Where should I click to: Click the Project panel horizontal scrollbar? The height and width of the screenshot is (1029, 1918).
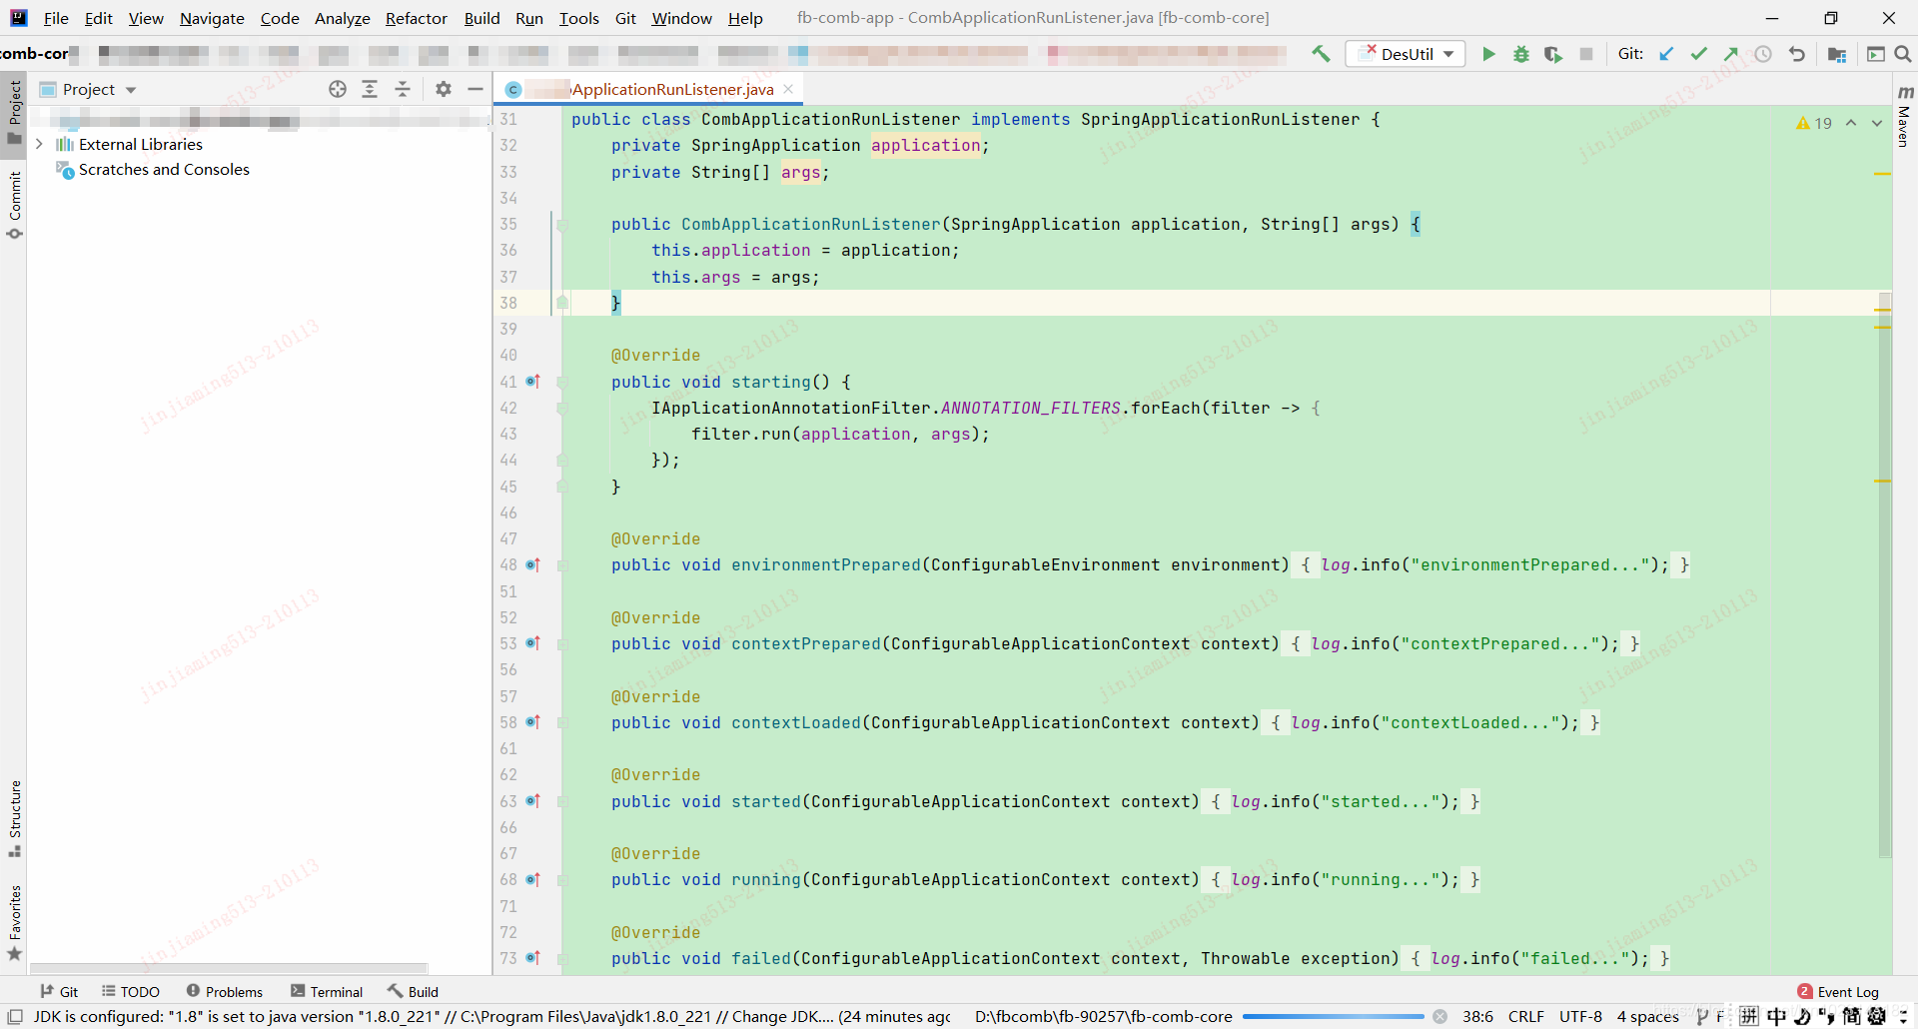[229, 967]
